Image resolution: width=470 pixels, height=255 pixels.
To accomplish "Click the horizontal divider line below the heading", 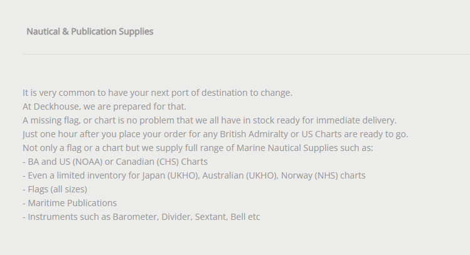I will tap(246, 55).
